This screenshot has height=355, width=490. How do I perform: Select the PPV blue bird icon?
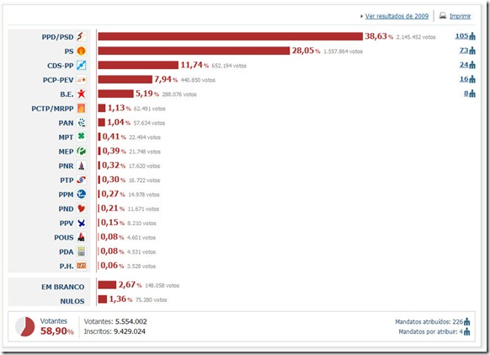82,223
